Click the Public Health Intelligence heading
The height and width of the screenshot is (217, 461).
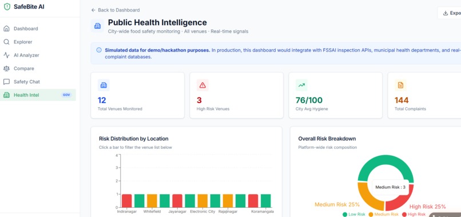coord(157,22)
